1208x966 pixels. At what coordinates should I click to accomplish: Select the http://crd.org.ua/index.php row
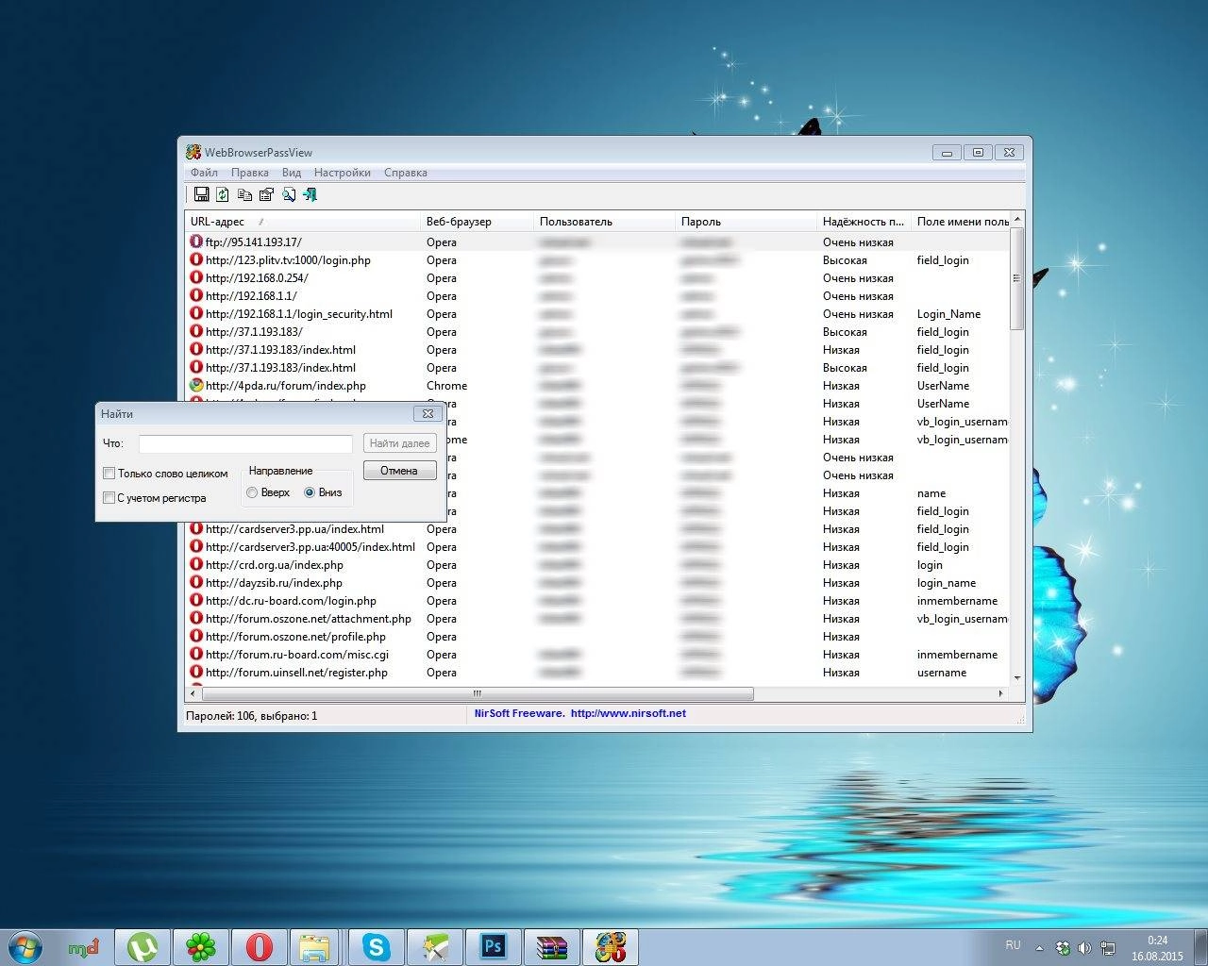pyautogui.click(x=597, y=565)
